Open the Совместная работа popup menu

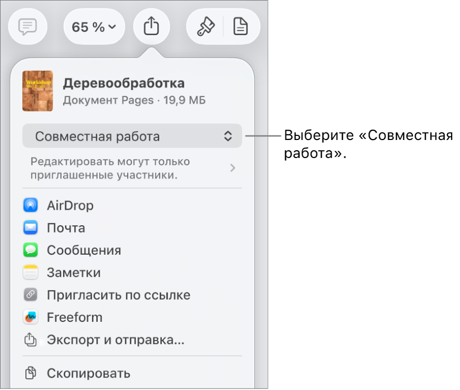click(132, 136)
